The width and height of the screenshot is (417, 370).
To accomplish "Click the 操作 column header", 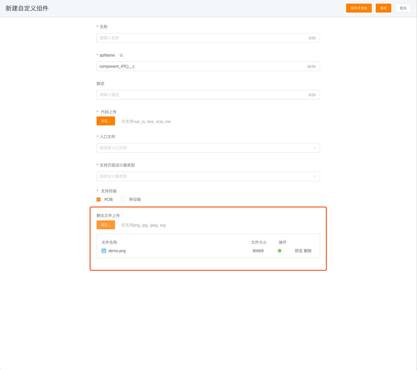I will coord(283,242).
